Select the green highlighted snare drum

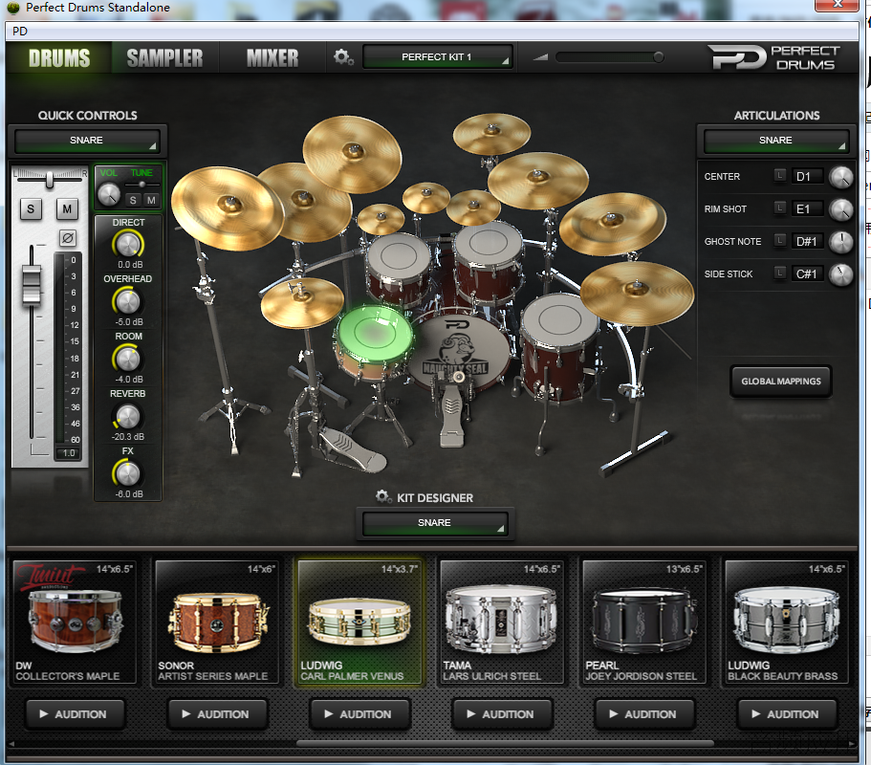click(373, 340)
